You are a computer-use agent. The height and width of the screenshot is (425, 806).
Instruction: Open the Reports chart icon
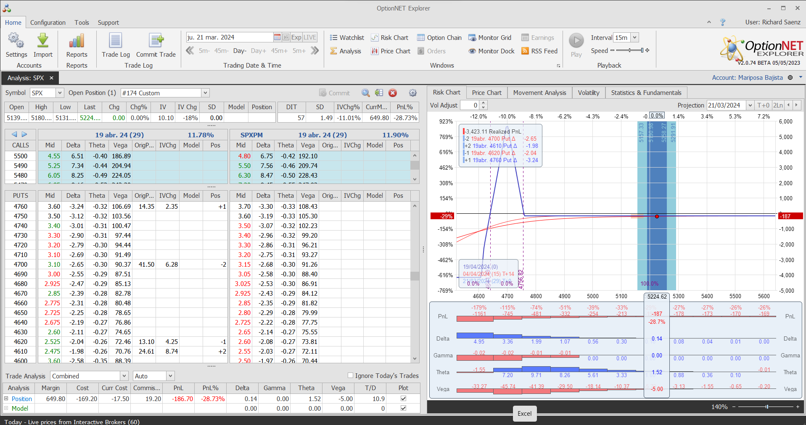tap(77, 41)
